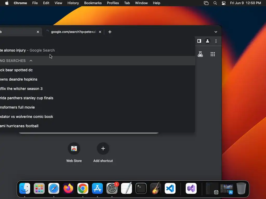Open the Google apps grid
This screenshot has height=199, width=266.
[213, 54]
